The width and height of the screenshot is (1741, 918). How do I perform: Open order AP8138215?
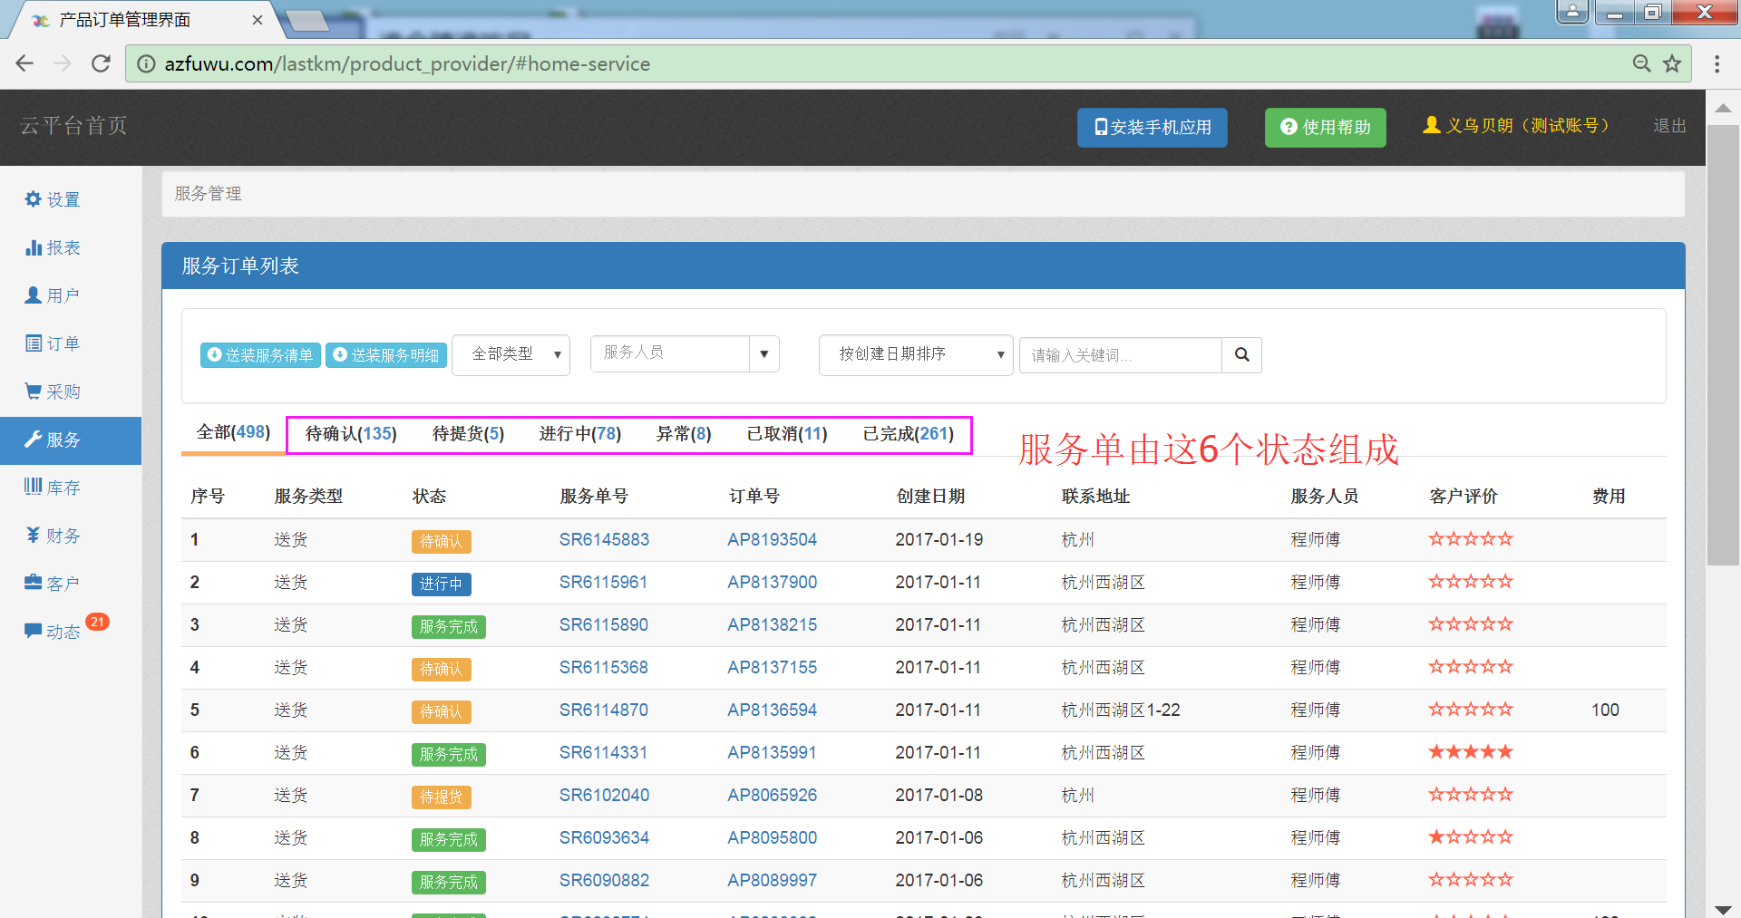[x=772, y=625]
